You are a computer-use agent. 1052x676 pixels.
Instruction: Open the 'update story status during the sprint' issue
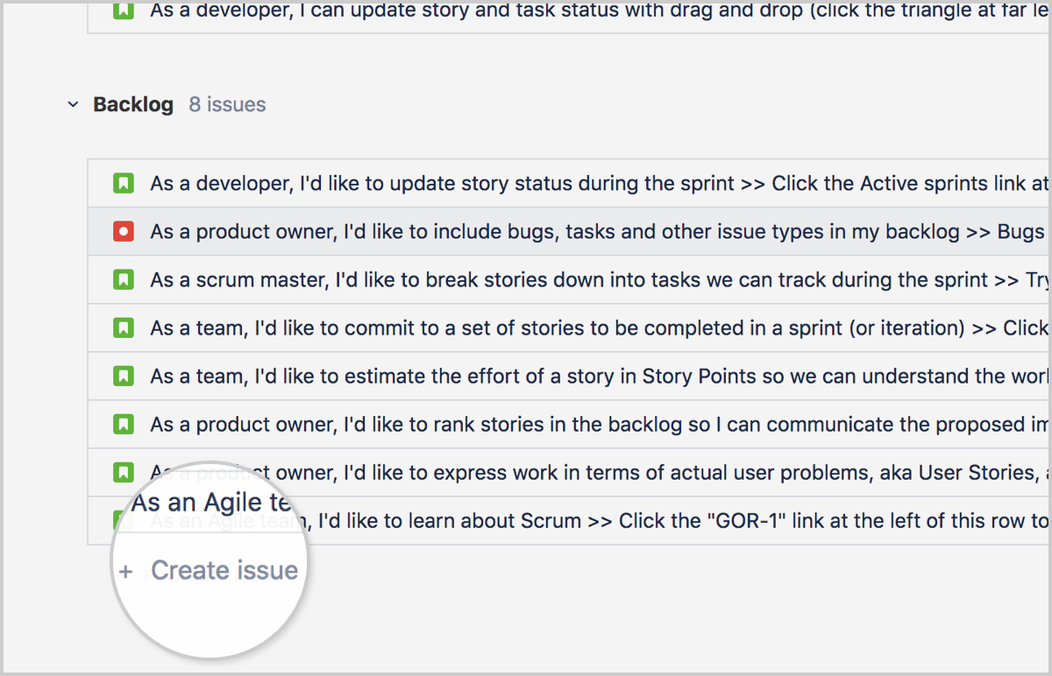[526, 183]
